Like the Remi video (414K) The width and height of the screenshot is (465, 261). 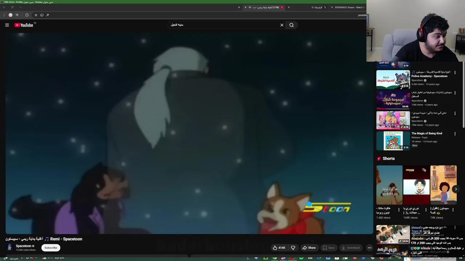tap(279, 248)
